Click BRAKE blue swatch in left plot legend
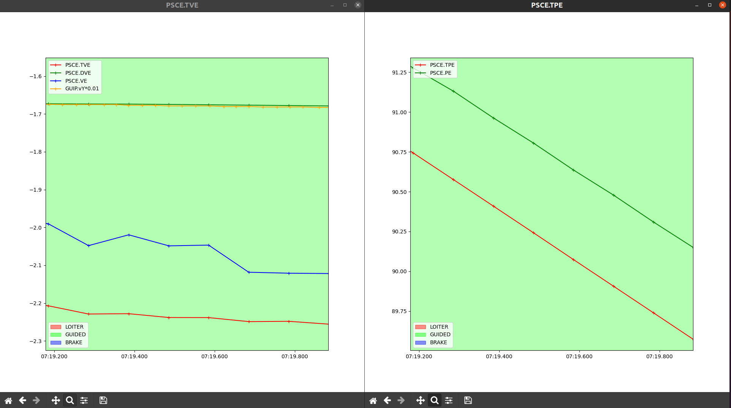Screen dimensions: 731x408 (56, 343)
